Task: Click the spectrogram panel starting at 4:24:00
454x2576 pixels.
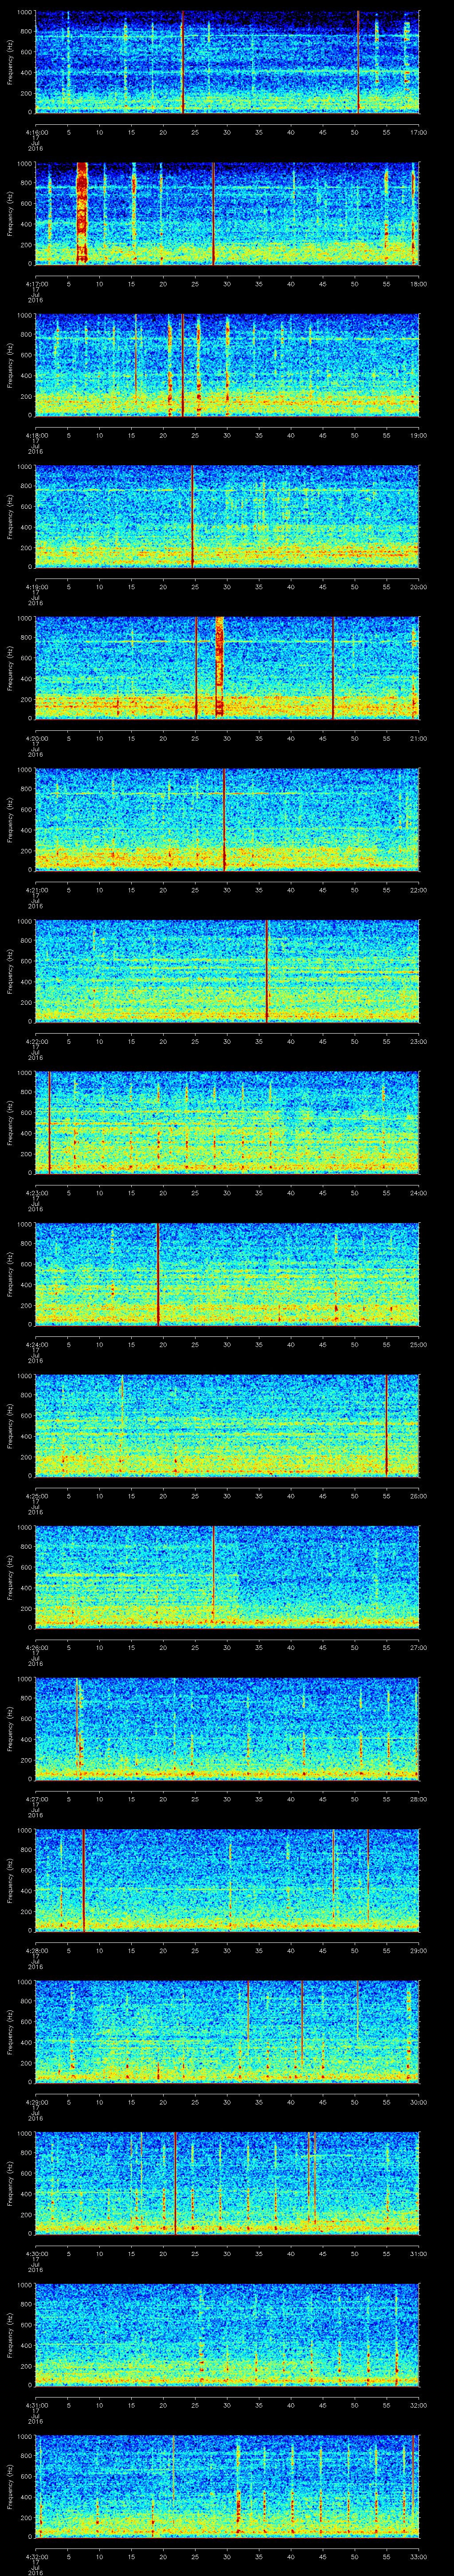Action: [x=227, y=1274]
